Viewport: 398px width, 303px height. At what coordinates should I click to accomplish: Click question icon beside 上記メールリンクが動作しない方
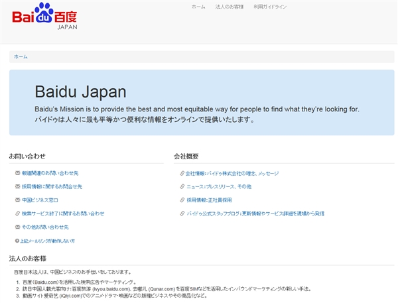pos(17,241)
